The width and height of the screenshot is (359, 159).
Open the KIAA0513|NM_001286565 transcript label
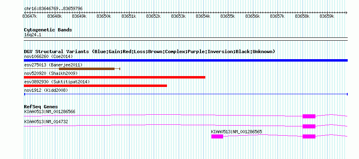point(236,132)
